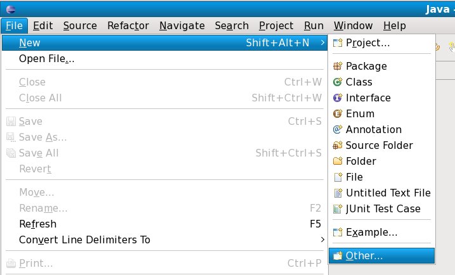This screenshot has height=275, width=455.
Task: Expand Convert Line Delimiters To submenu
Action: [323, 240]
